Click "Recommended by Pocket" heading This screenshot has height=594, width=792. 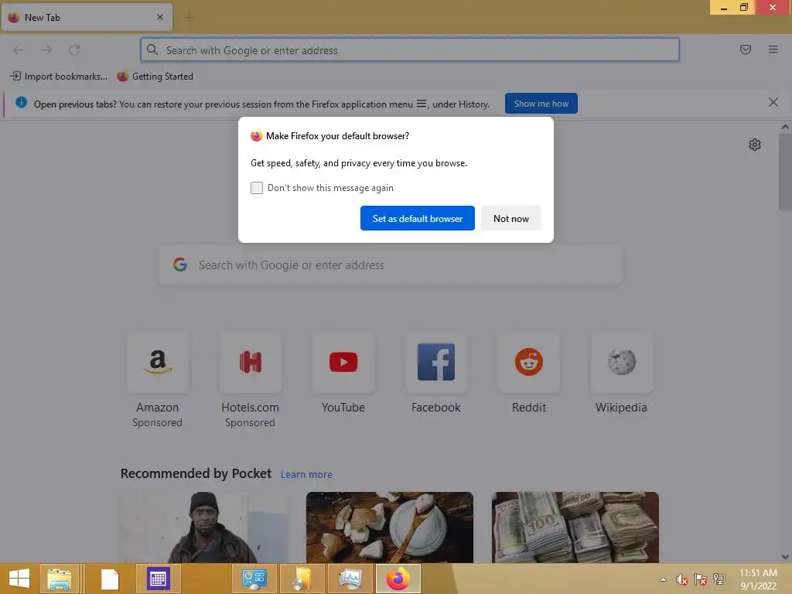click(x=196, y=474)
